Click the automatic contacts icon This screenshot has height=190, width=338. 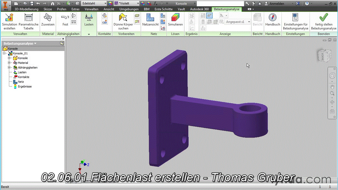105,16
